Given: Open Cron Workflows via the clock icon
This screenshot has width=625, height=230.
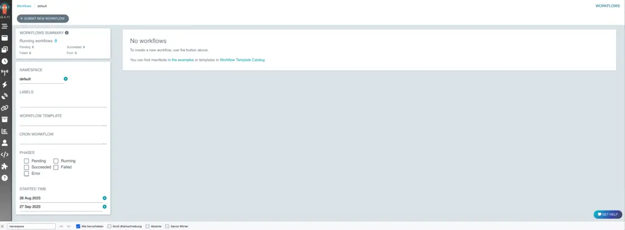Looking at the screenshot, I should pyautogui.click(x=4, y=61).
